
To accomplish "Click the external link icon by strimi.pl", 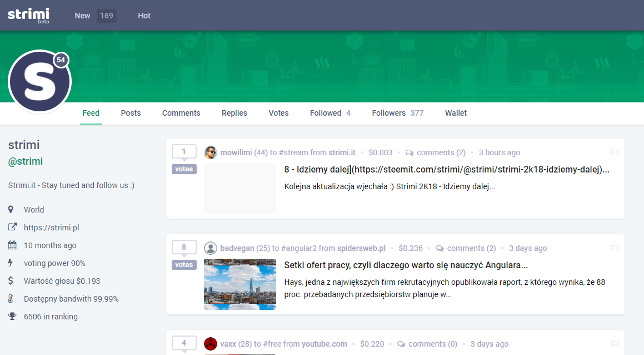I will tap(12, 226).
